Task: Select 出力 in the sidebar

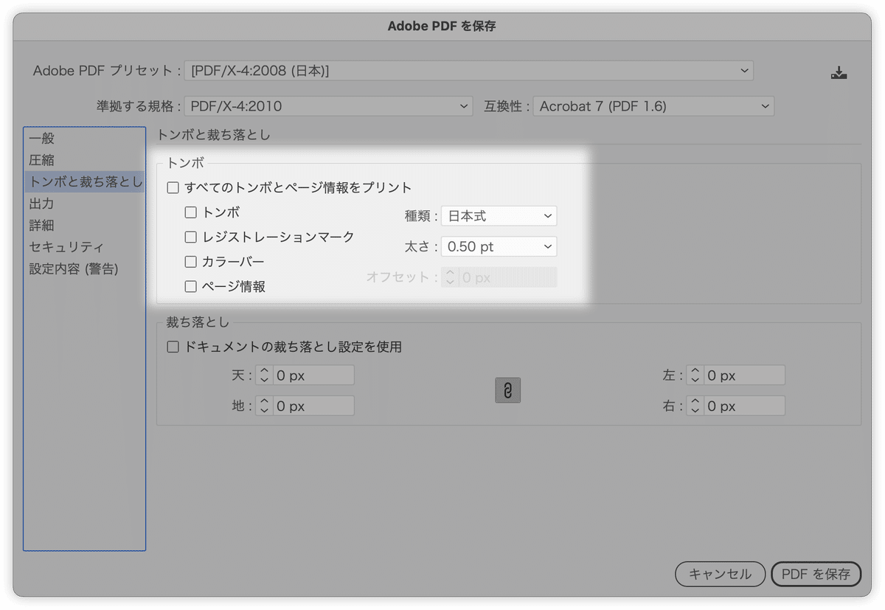Action: pos(84,204)
